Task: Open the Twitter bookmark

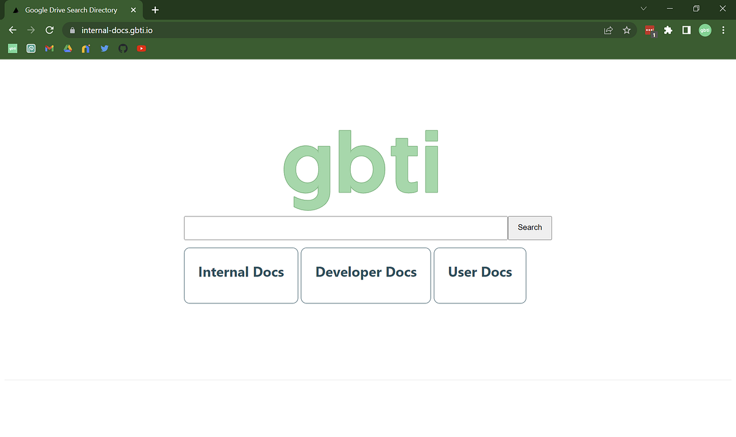Action: tap(104, 48)
